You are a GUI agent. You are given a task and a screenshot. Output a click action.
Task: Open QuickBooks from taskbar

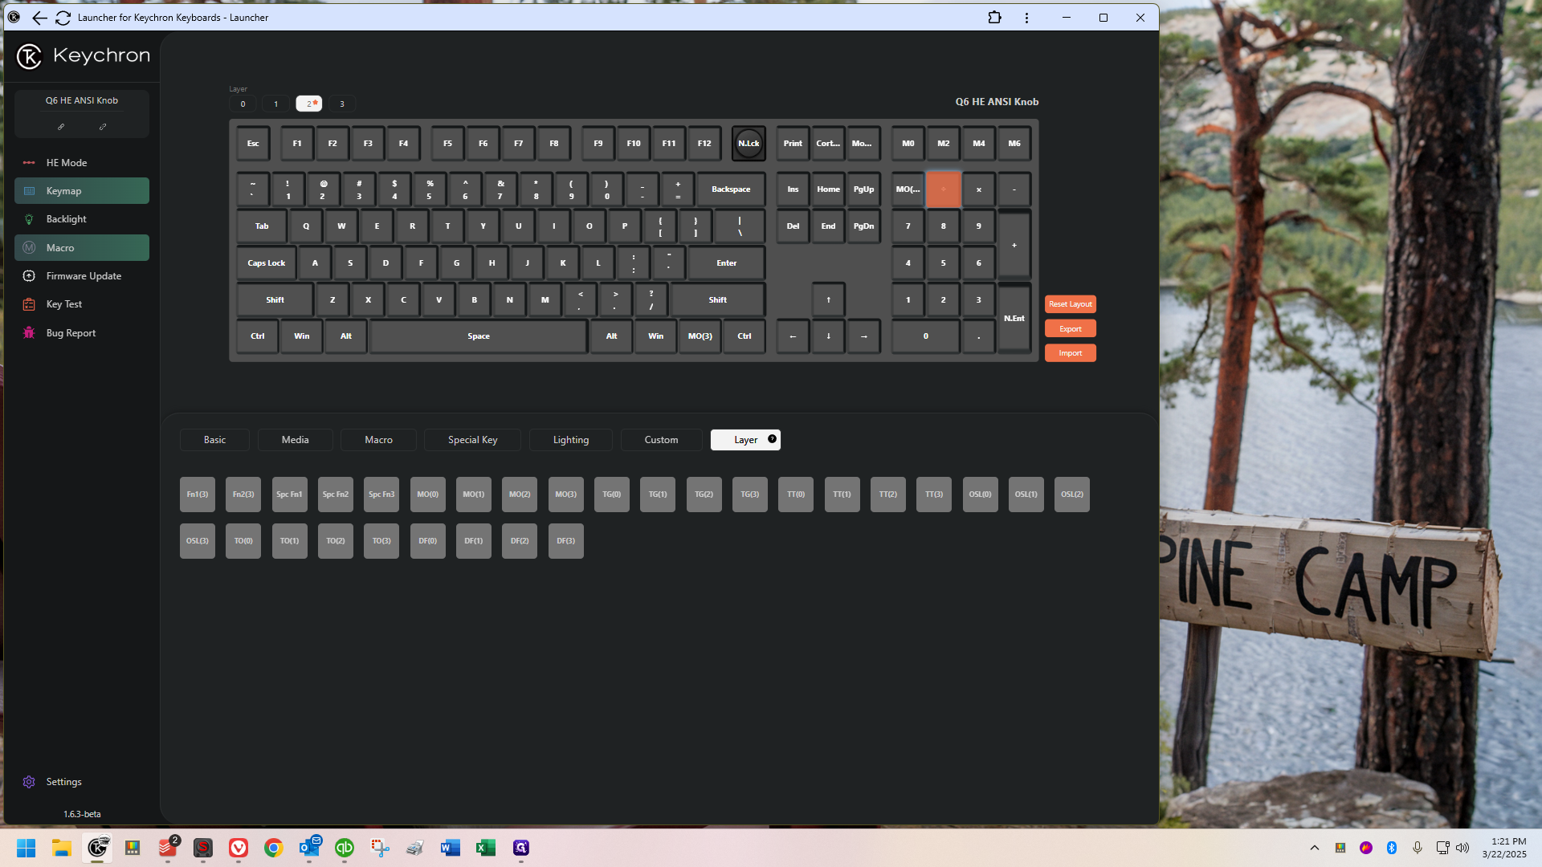click(x=345, y=848)
